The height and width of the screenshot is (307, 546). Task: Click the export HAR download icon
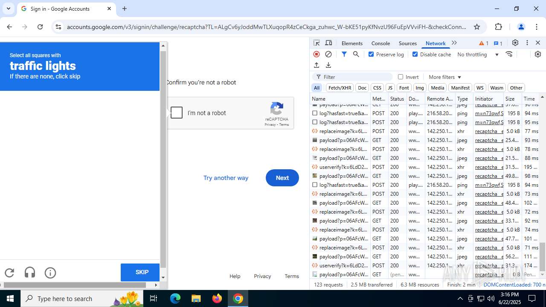point(328,65)
